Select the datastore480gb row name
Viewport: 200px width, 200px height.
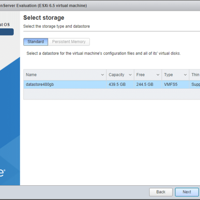pos(40,84)
